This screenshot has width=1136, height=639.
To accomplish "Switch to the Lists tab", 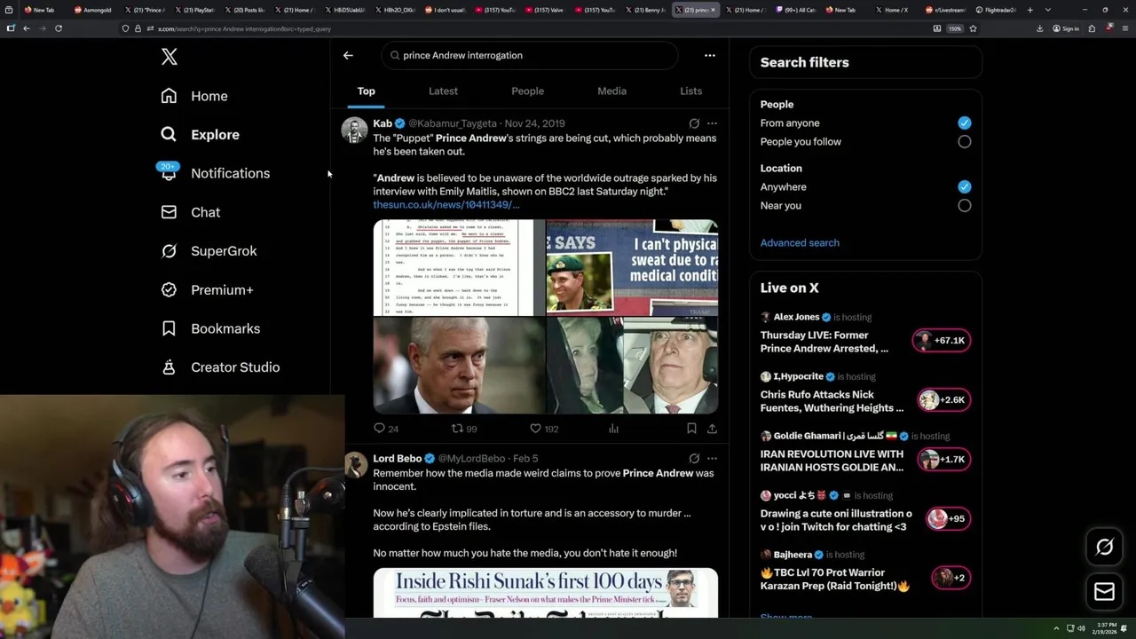I will pyautogui.click(x=690, y=91).
